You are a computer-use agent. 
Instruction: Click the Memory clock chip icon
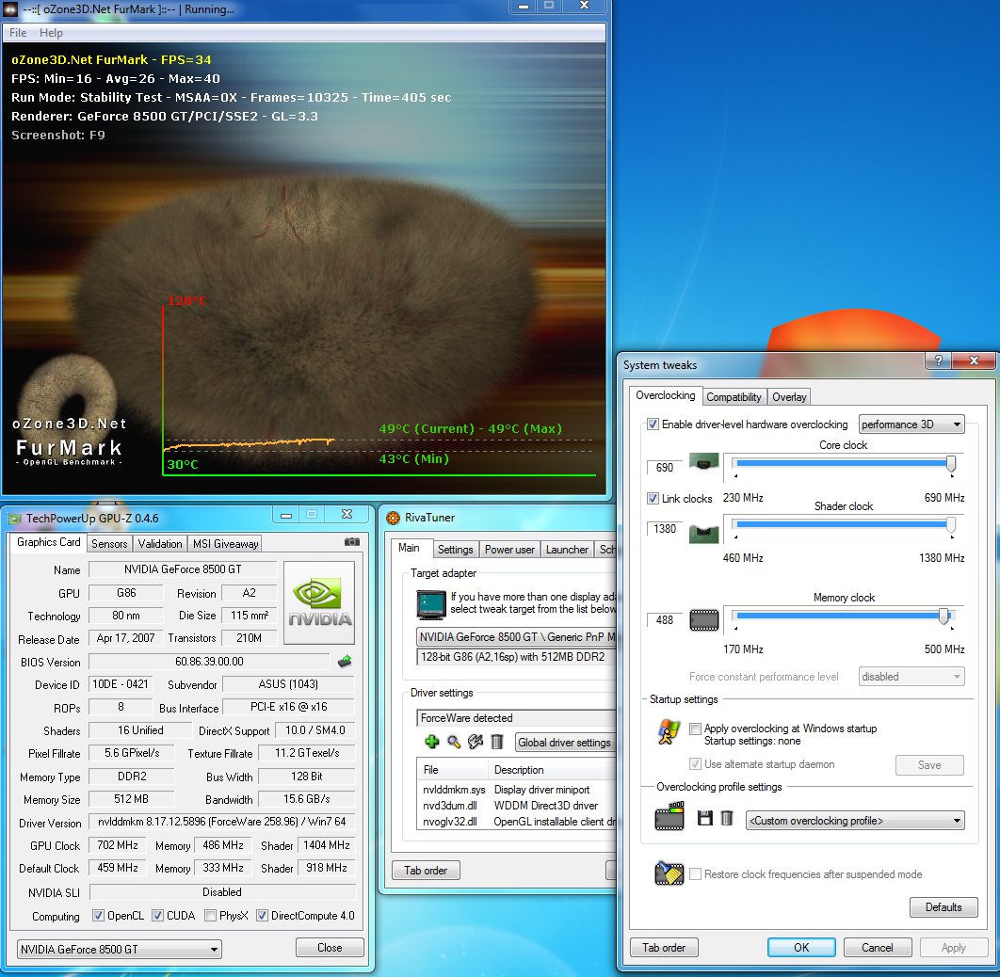pyautogui.click(x=704, y=620)
